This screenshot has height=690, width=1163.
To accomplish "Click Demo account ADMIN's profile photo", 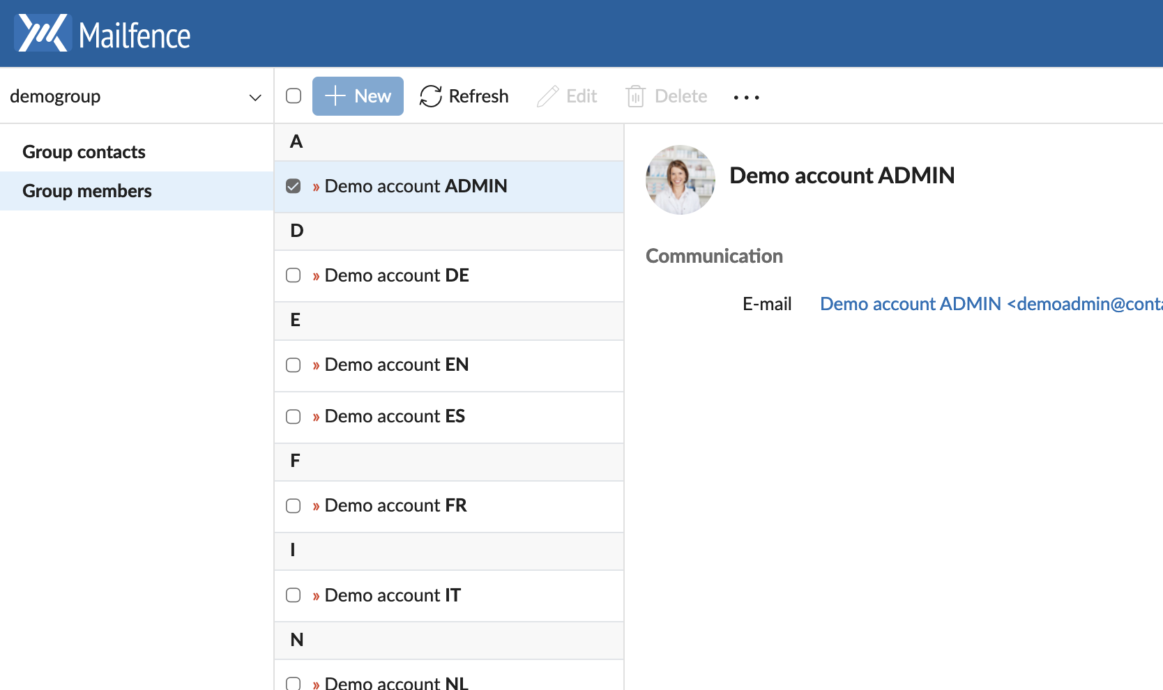I will point(680,180).
